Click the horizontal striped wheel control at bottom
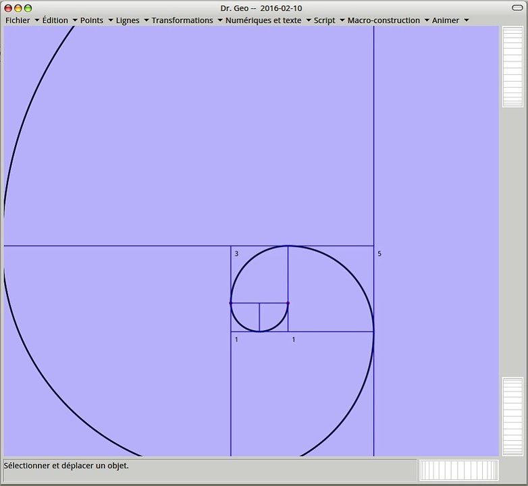The height and width of the screenshot is (486, 528). [x=458, y=470]
